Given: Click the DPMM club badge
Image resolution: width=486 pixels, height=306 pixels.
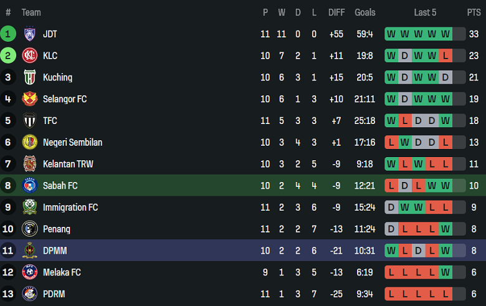Looking at the screenshot, I should pyautogui.click(x=30, y=251).
